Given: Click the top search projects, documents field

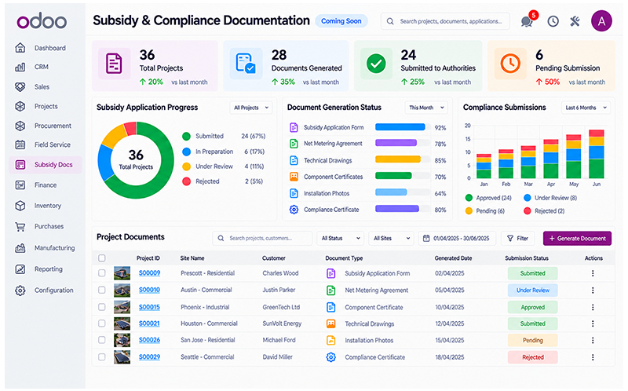Looking at the screenshot, I should (445, 21).
